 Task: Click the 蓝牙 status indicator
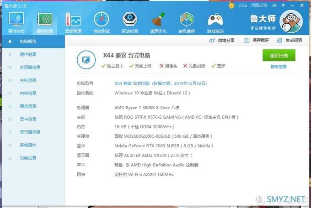pyautogui.click(x=218, y=66)
